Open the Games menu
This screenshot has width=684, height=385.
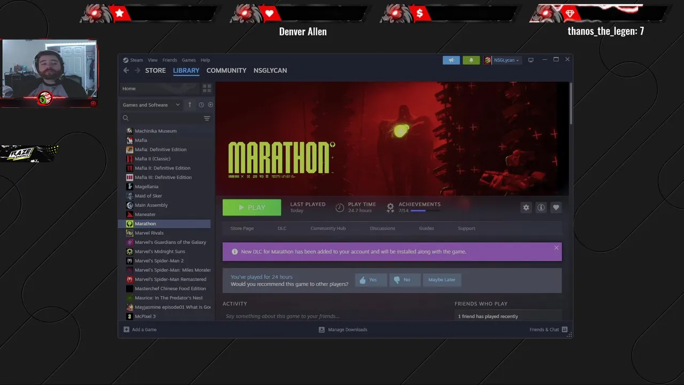tap(189, 60)
